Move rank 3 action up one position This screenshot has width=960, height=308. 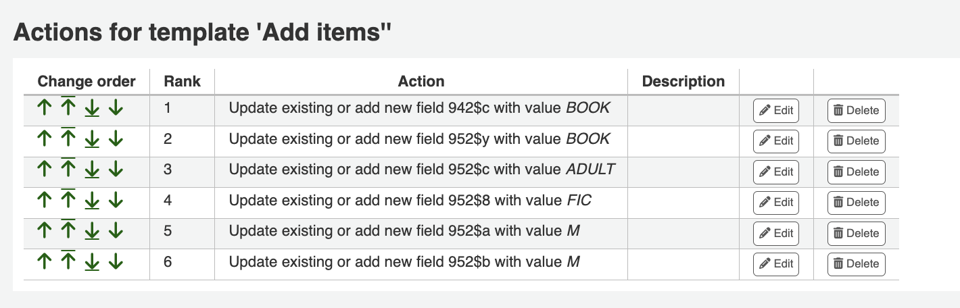point(44,170)
